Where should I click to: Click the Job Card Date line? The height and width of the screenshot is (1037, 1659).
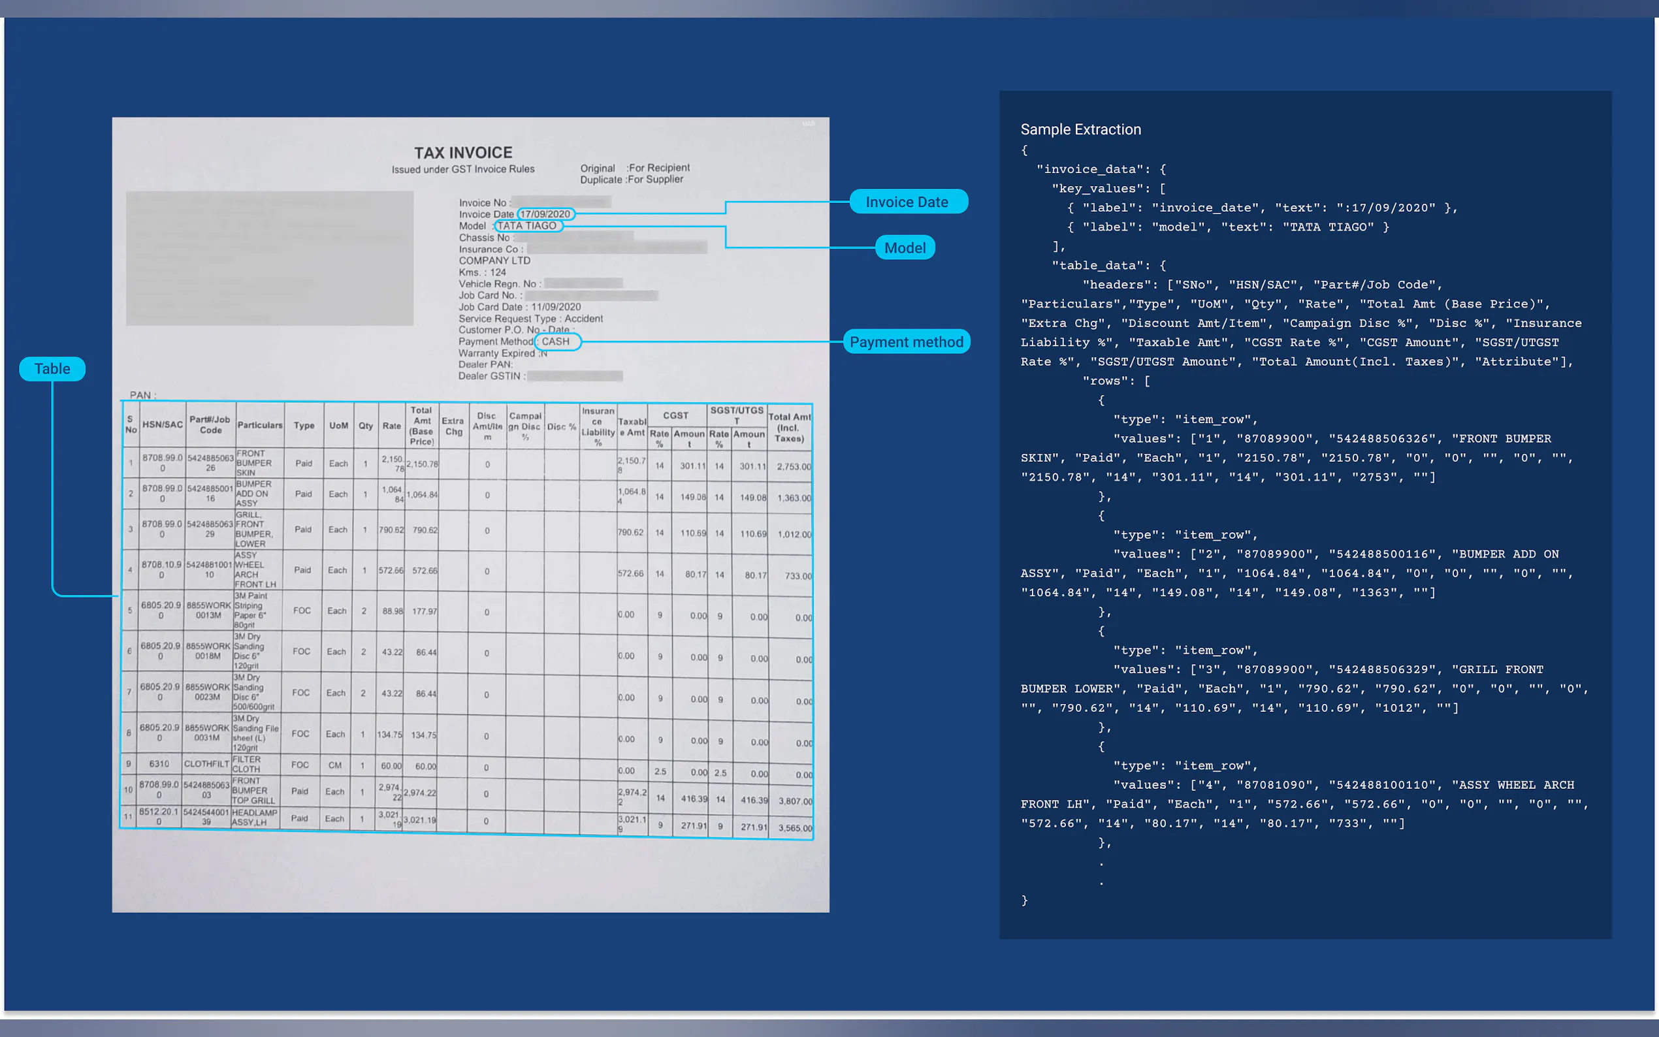519,306
